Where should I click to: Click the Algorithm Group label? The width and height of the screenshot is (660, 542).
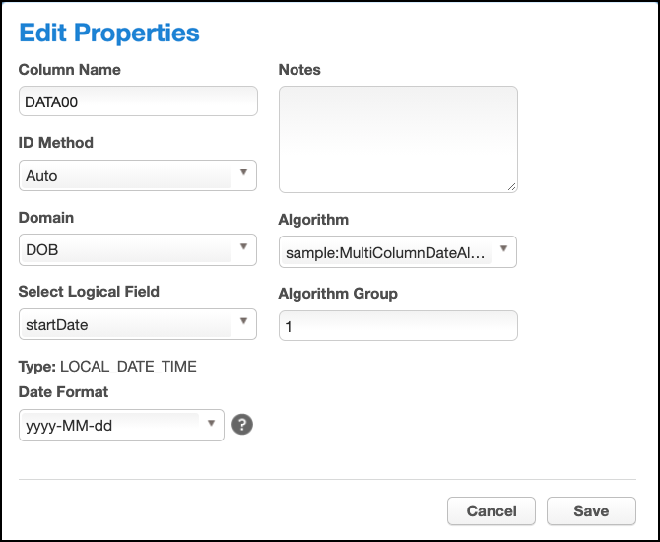338,294
